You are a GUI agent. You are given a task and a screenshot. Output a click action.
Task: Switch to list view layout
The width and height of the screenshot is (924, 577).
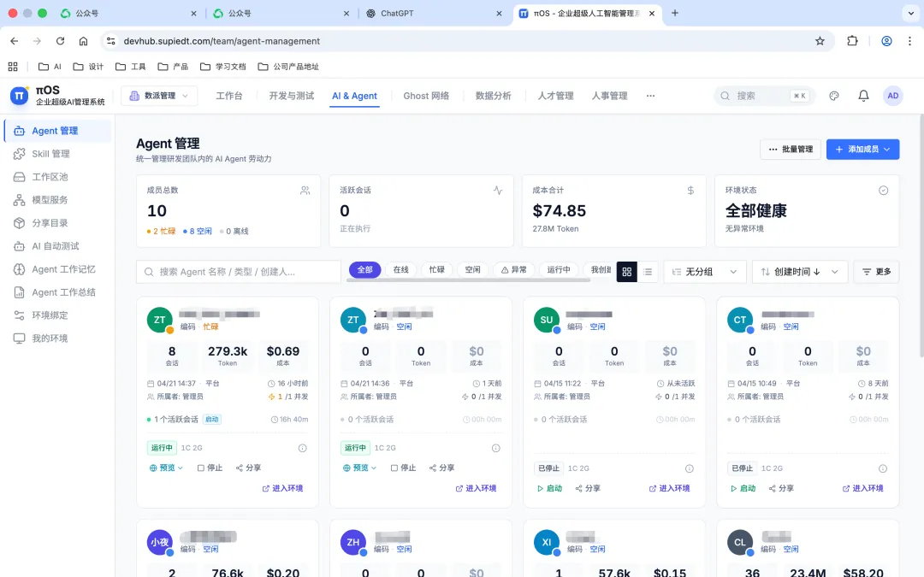click(x=648, y=272)
